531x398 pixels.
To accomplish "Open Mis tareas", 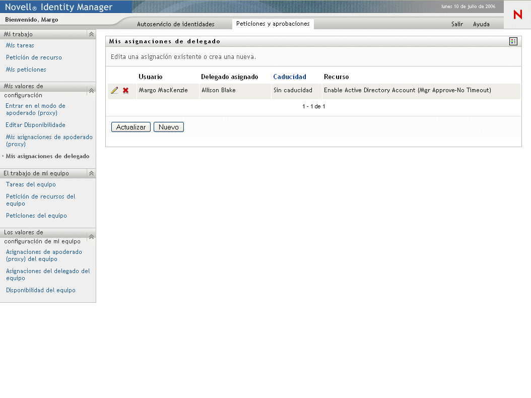I will coord(20,45).
